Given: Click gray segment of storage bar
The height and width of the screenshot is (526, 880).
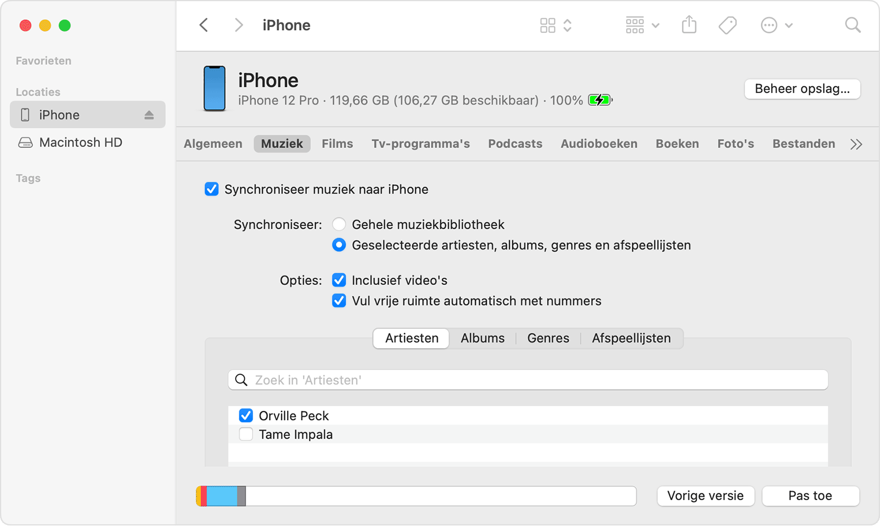Looking at the screenshot, I should (241, 496).
